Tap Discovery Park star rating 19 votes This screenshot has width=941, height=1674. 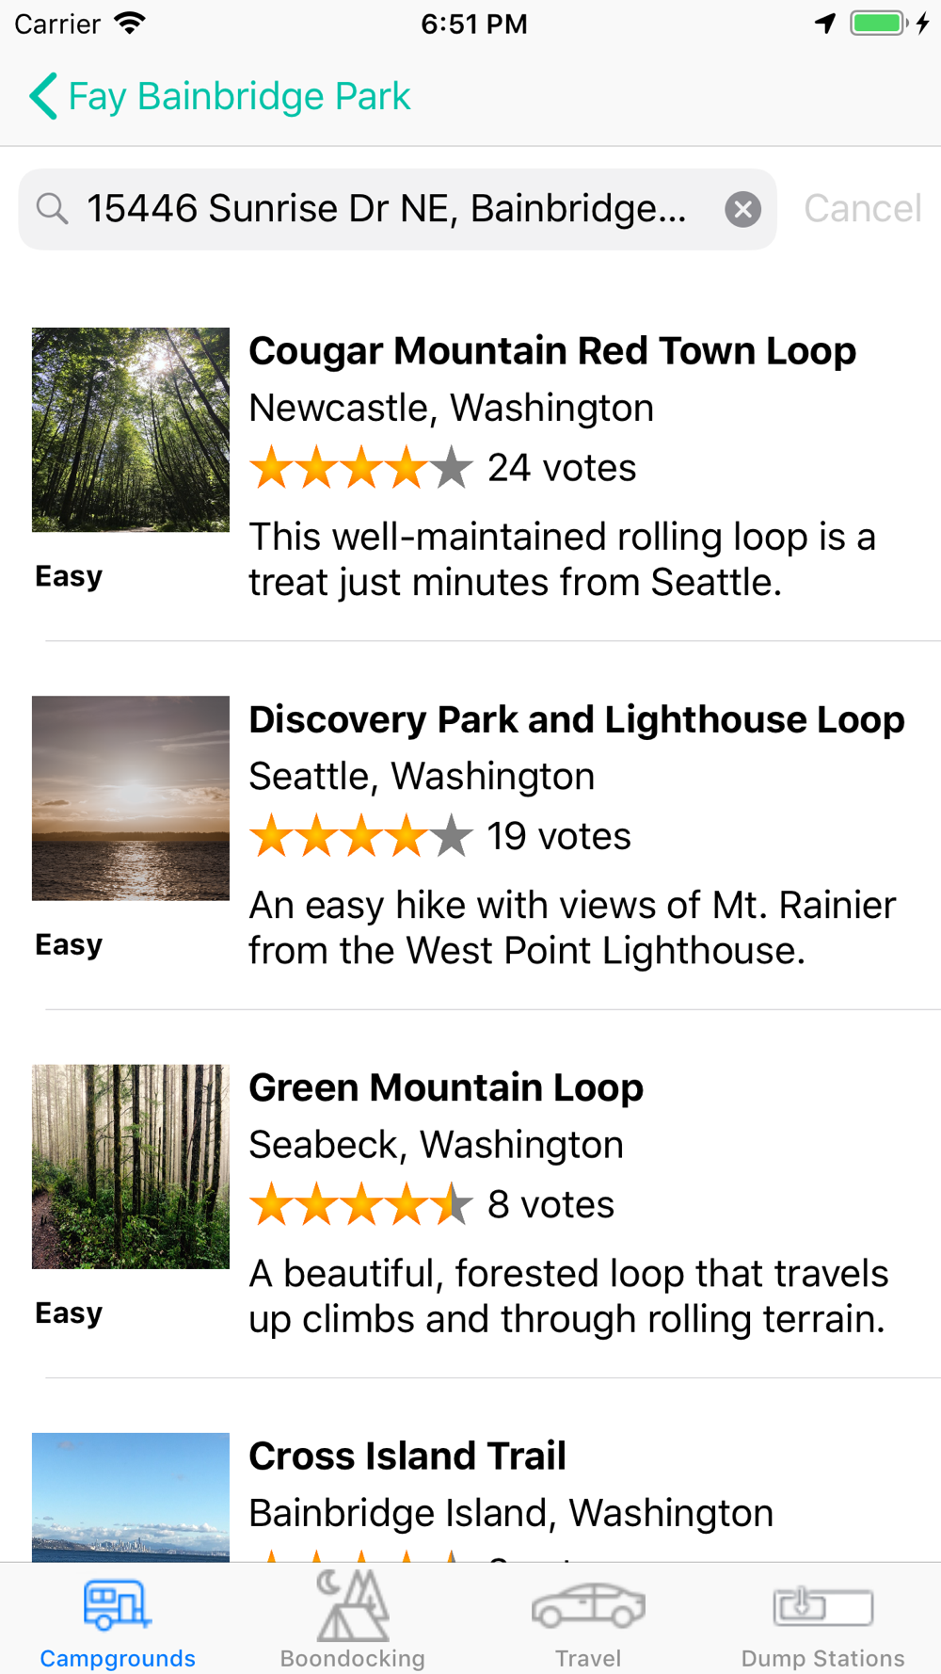tap(440, 836)
